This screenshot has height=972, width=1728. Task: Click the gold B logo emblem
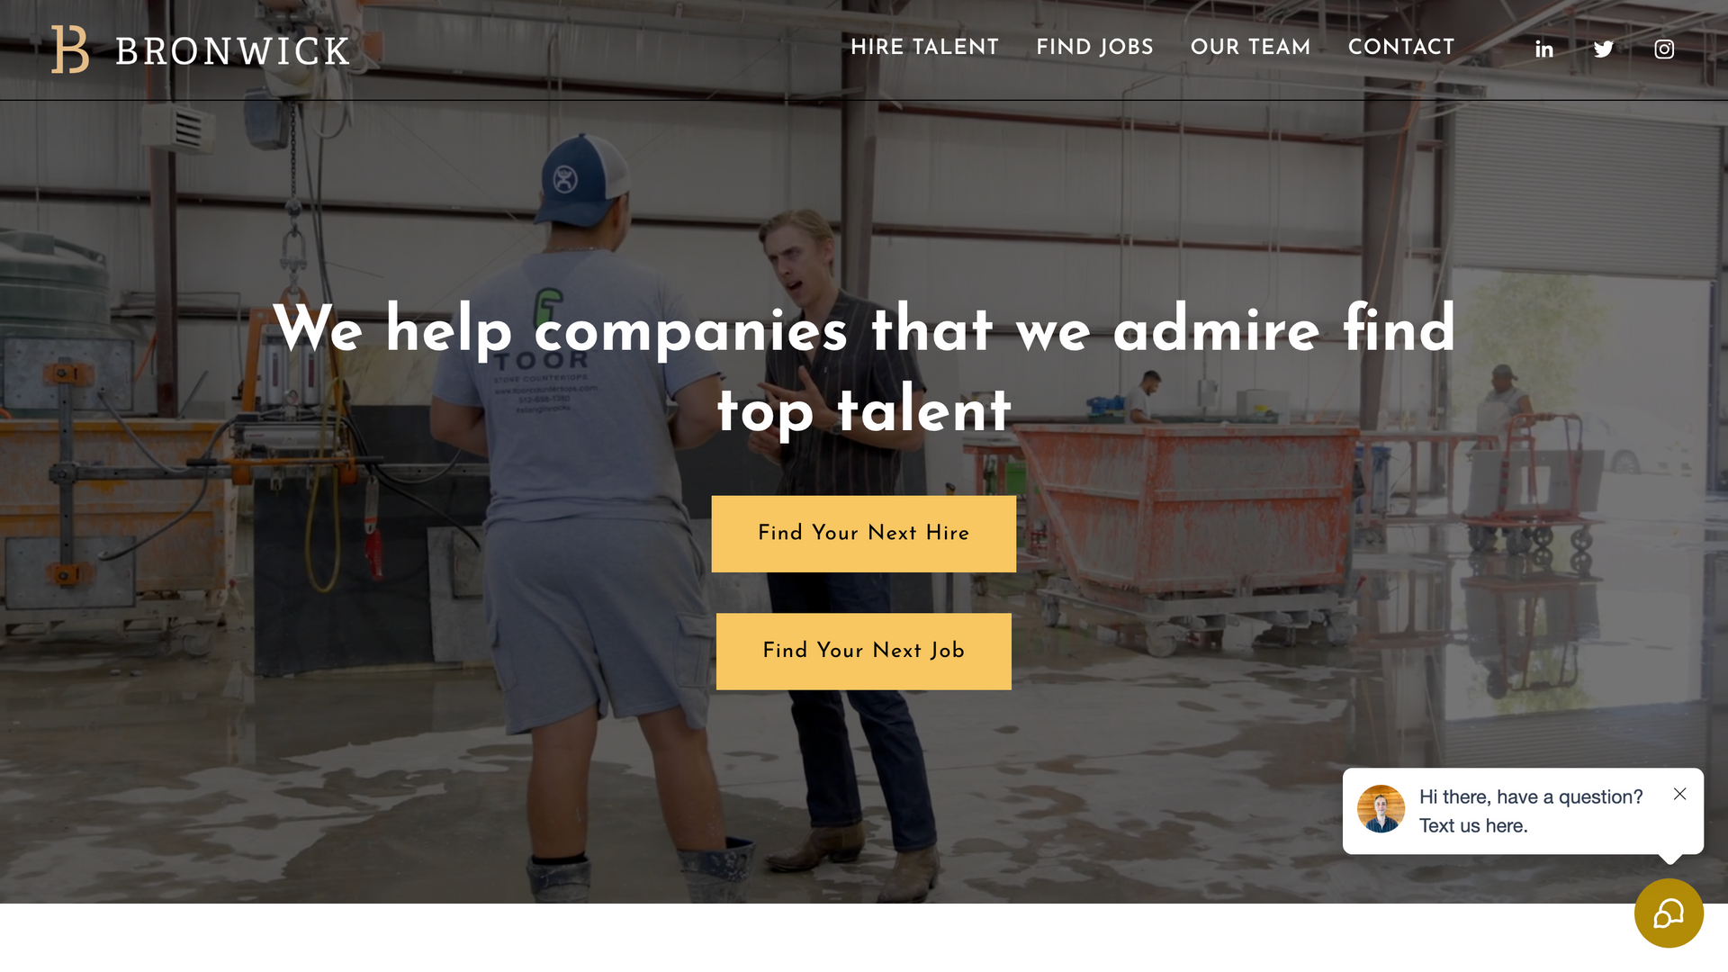70,49
